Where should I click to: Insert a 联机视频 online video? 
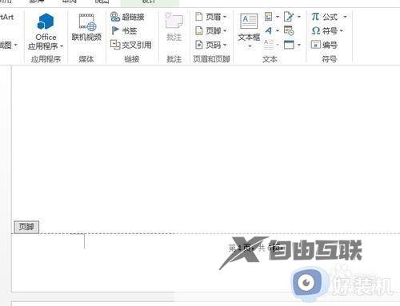[86, 27]
